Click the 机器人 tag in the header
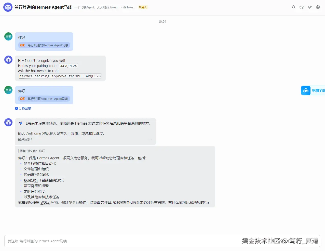The image size is (325, 251). [x=143, y=7]
